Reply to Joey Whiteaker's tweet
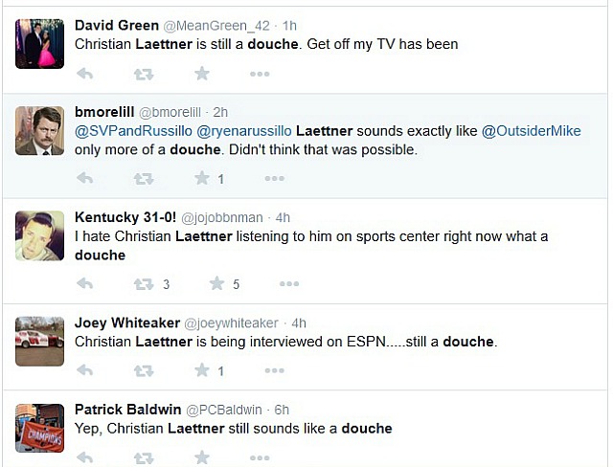This screenshot has width=613, height=467. pyautogui.click(x=84, y=370)
